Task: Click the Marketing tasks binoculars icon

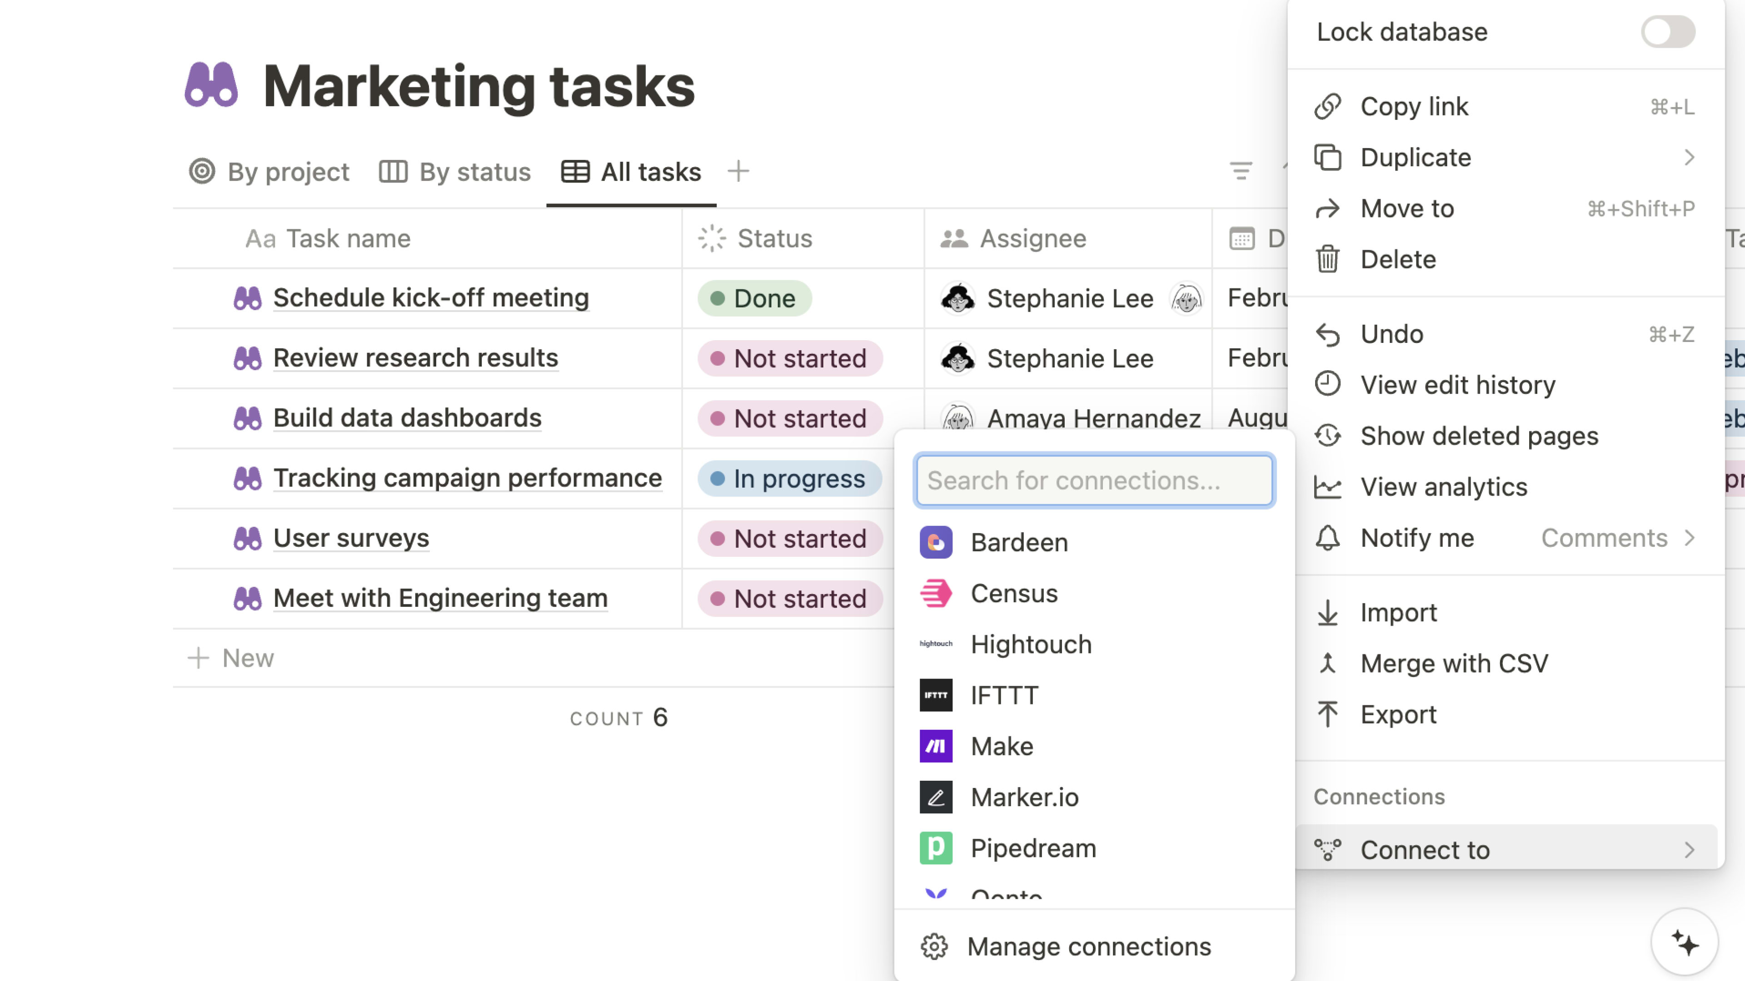Action: click(x=211, y=85)
